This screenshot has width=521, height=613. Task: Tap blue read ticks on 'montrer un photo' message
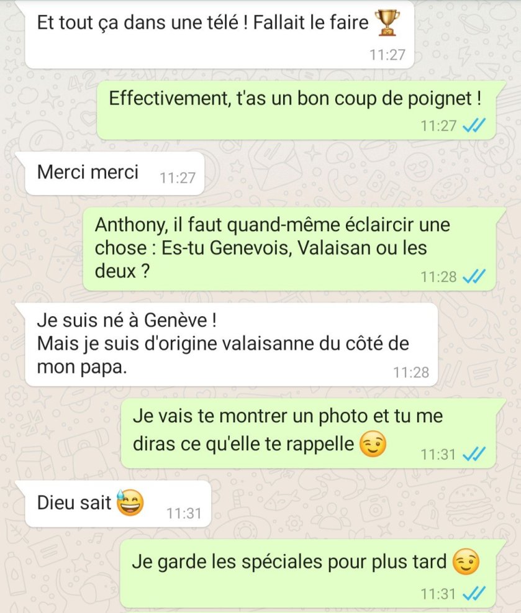(x=474, y=454)
